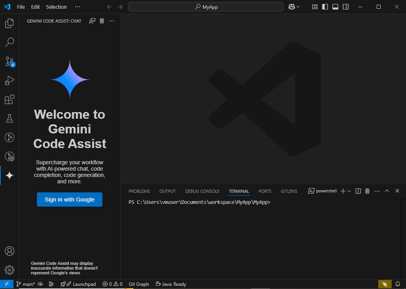Toggle the bottom Panel visibility
Screen dimensions: 406x289
pos(335,7)
